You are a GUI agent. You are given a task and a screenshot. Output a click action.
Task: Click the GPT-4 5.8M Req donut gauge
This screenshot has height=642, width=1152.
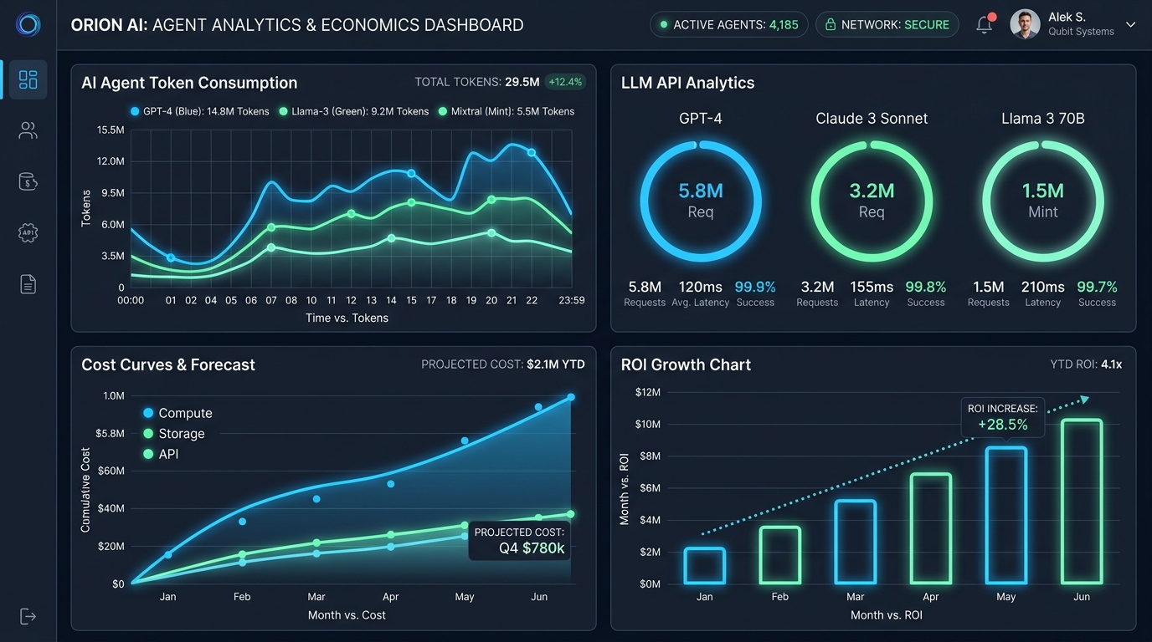[x=701, y=201]
